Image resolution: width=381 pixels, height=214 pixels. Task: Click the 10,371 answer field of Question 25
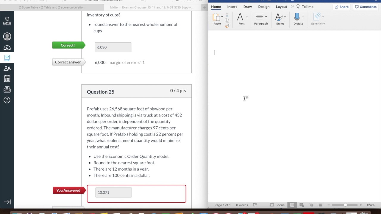click(113, 192)
